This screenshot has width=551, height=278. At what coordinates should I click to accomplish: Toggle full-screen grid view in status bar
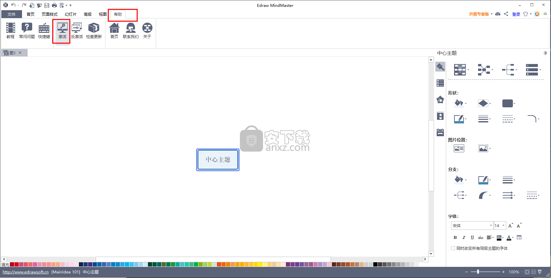(x=533, y=272)
